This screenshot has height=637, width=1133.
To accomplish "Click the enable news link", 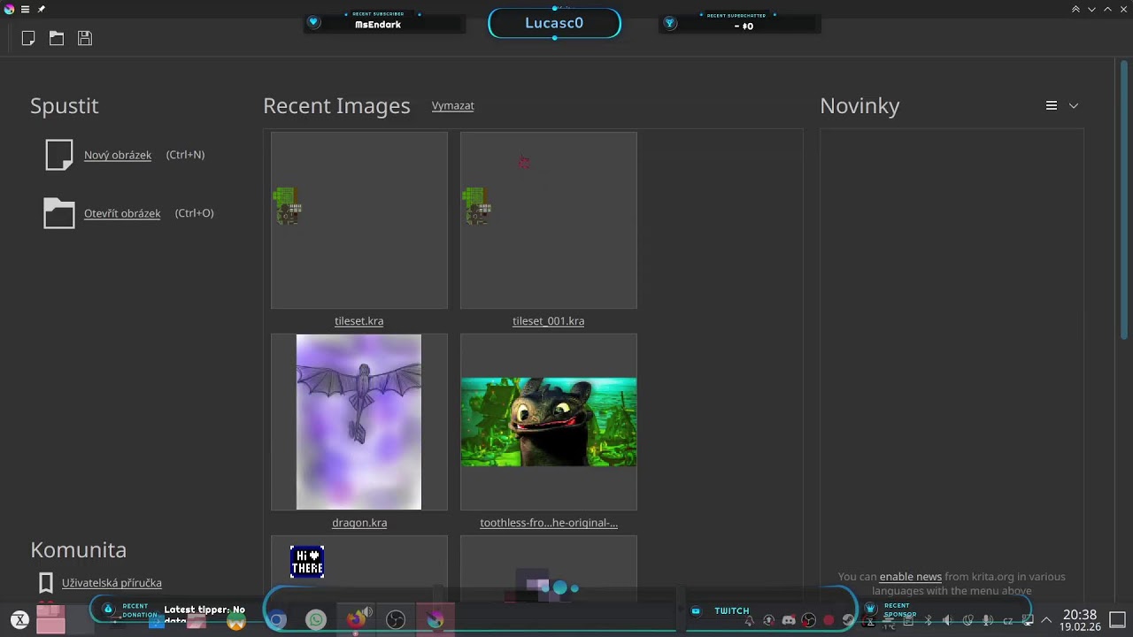I will (911, 577).
